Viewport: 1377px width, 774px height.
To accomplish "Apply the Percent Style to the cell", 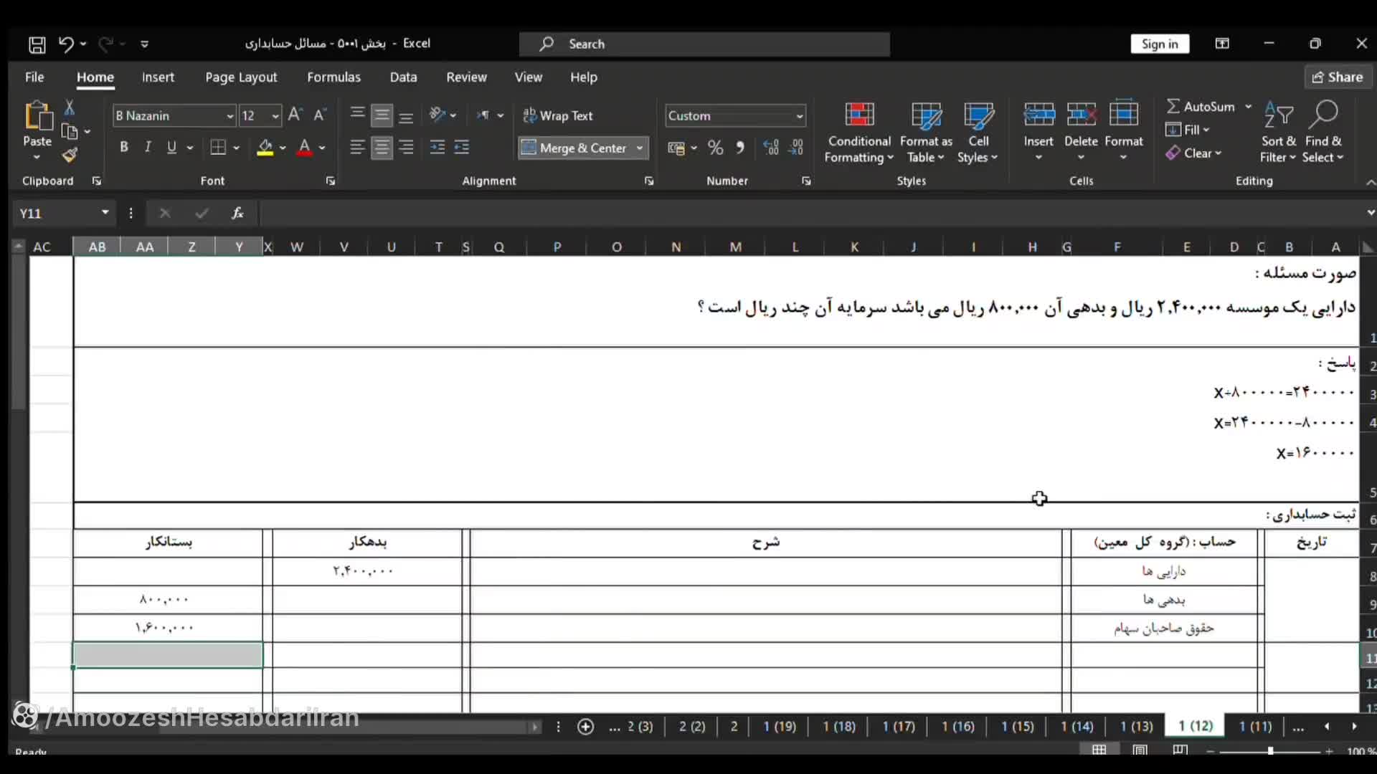I will coord(716,148).
